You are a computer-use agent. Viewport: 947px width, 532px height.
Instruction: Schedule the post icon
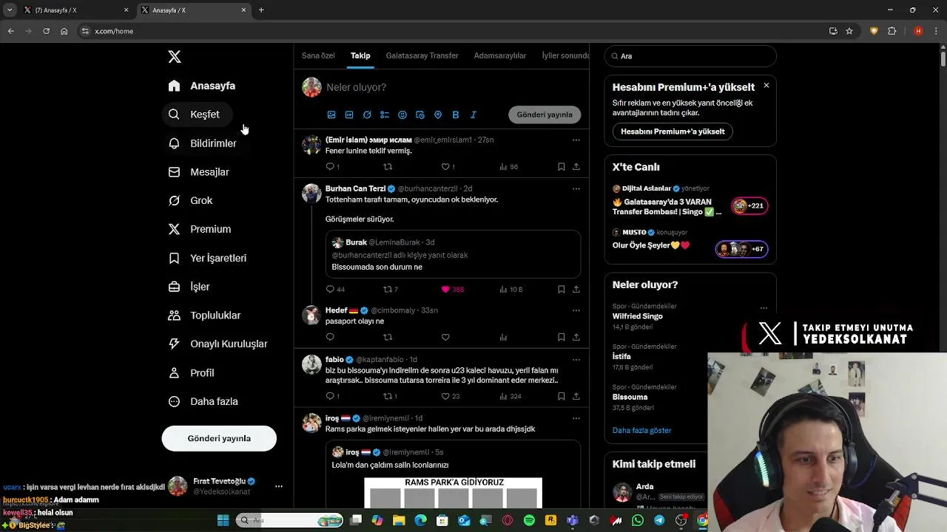[420, 115]
